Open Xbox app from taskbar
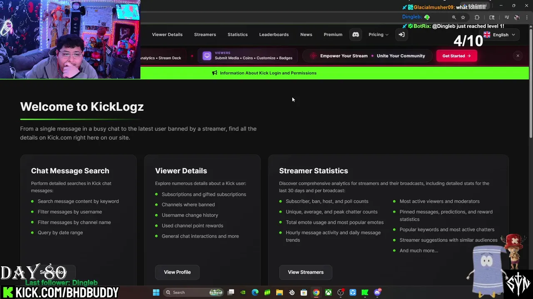The height and width of the screenshot is (299, 533). point(329,292)
